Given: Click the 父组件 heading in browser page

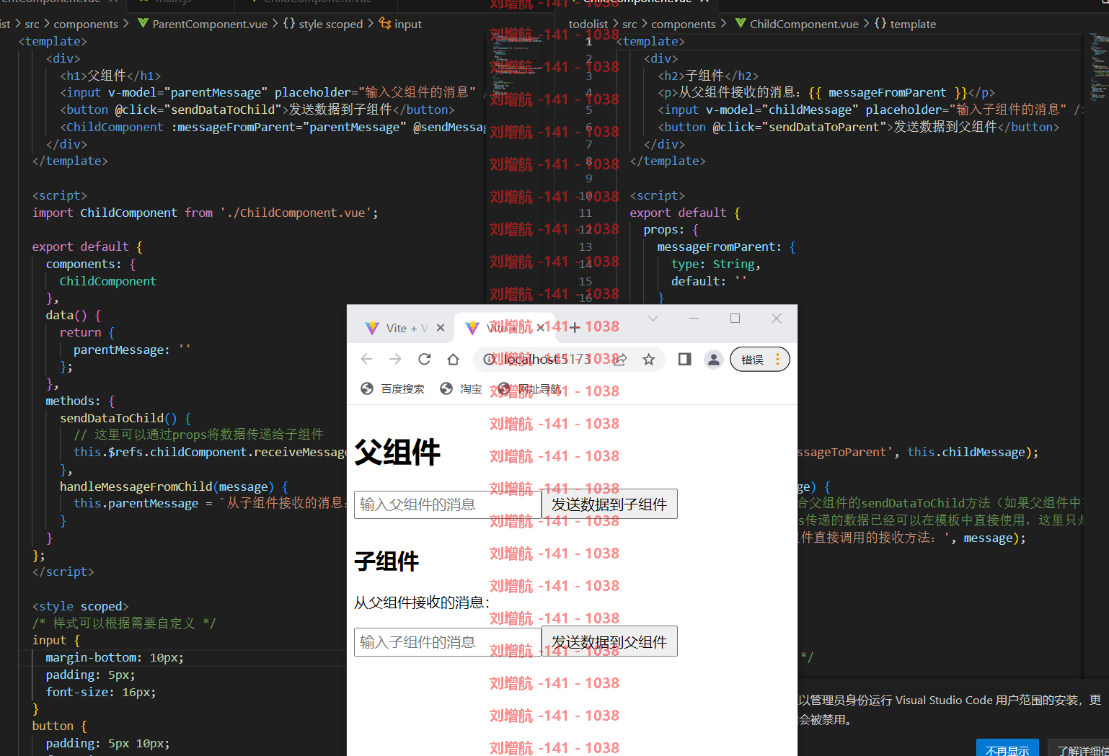Looking at the screenshot, I should point(397,453).
